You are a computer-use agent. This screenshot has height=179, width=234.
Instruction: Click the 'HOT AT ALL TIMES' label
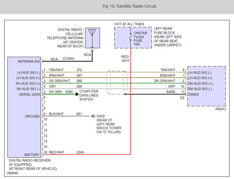[x=129, y=24]
